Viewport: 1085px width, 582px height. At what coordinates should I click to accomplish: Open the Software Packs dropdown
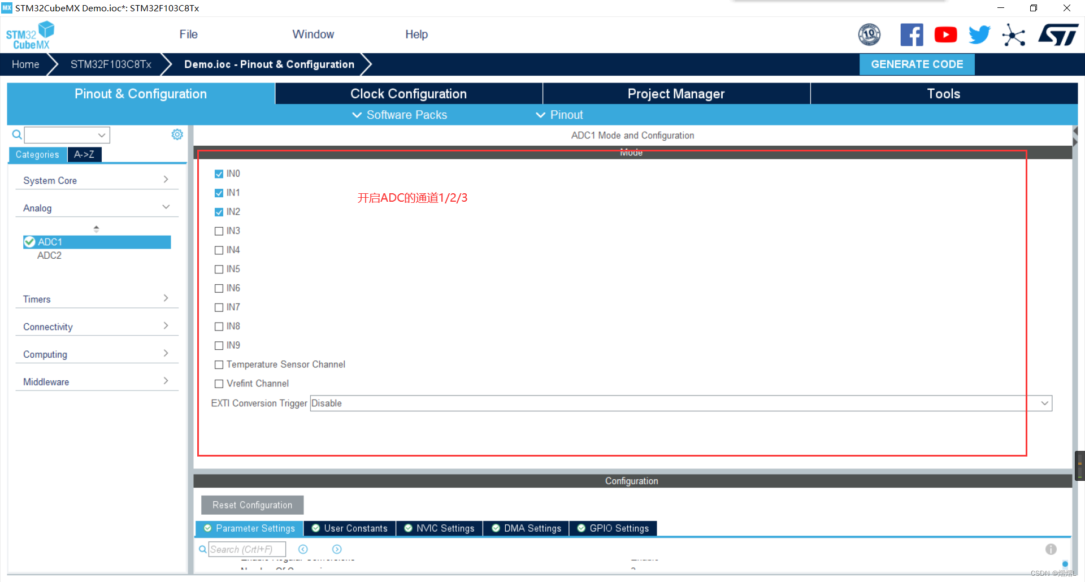coord(400,115)
